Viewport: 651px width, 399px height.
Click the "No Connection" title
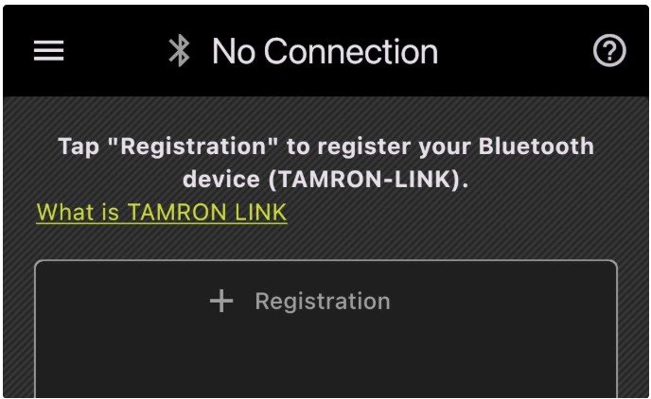(325, 52)
